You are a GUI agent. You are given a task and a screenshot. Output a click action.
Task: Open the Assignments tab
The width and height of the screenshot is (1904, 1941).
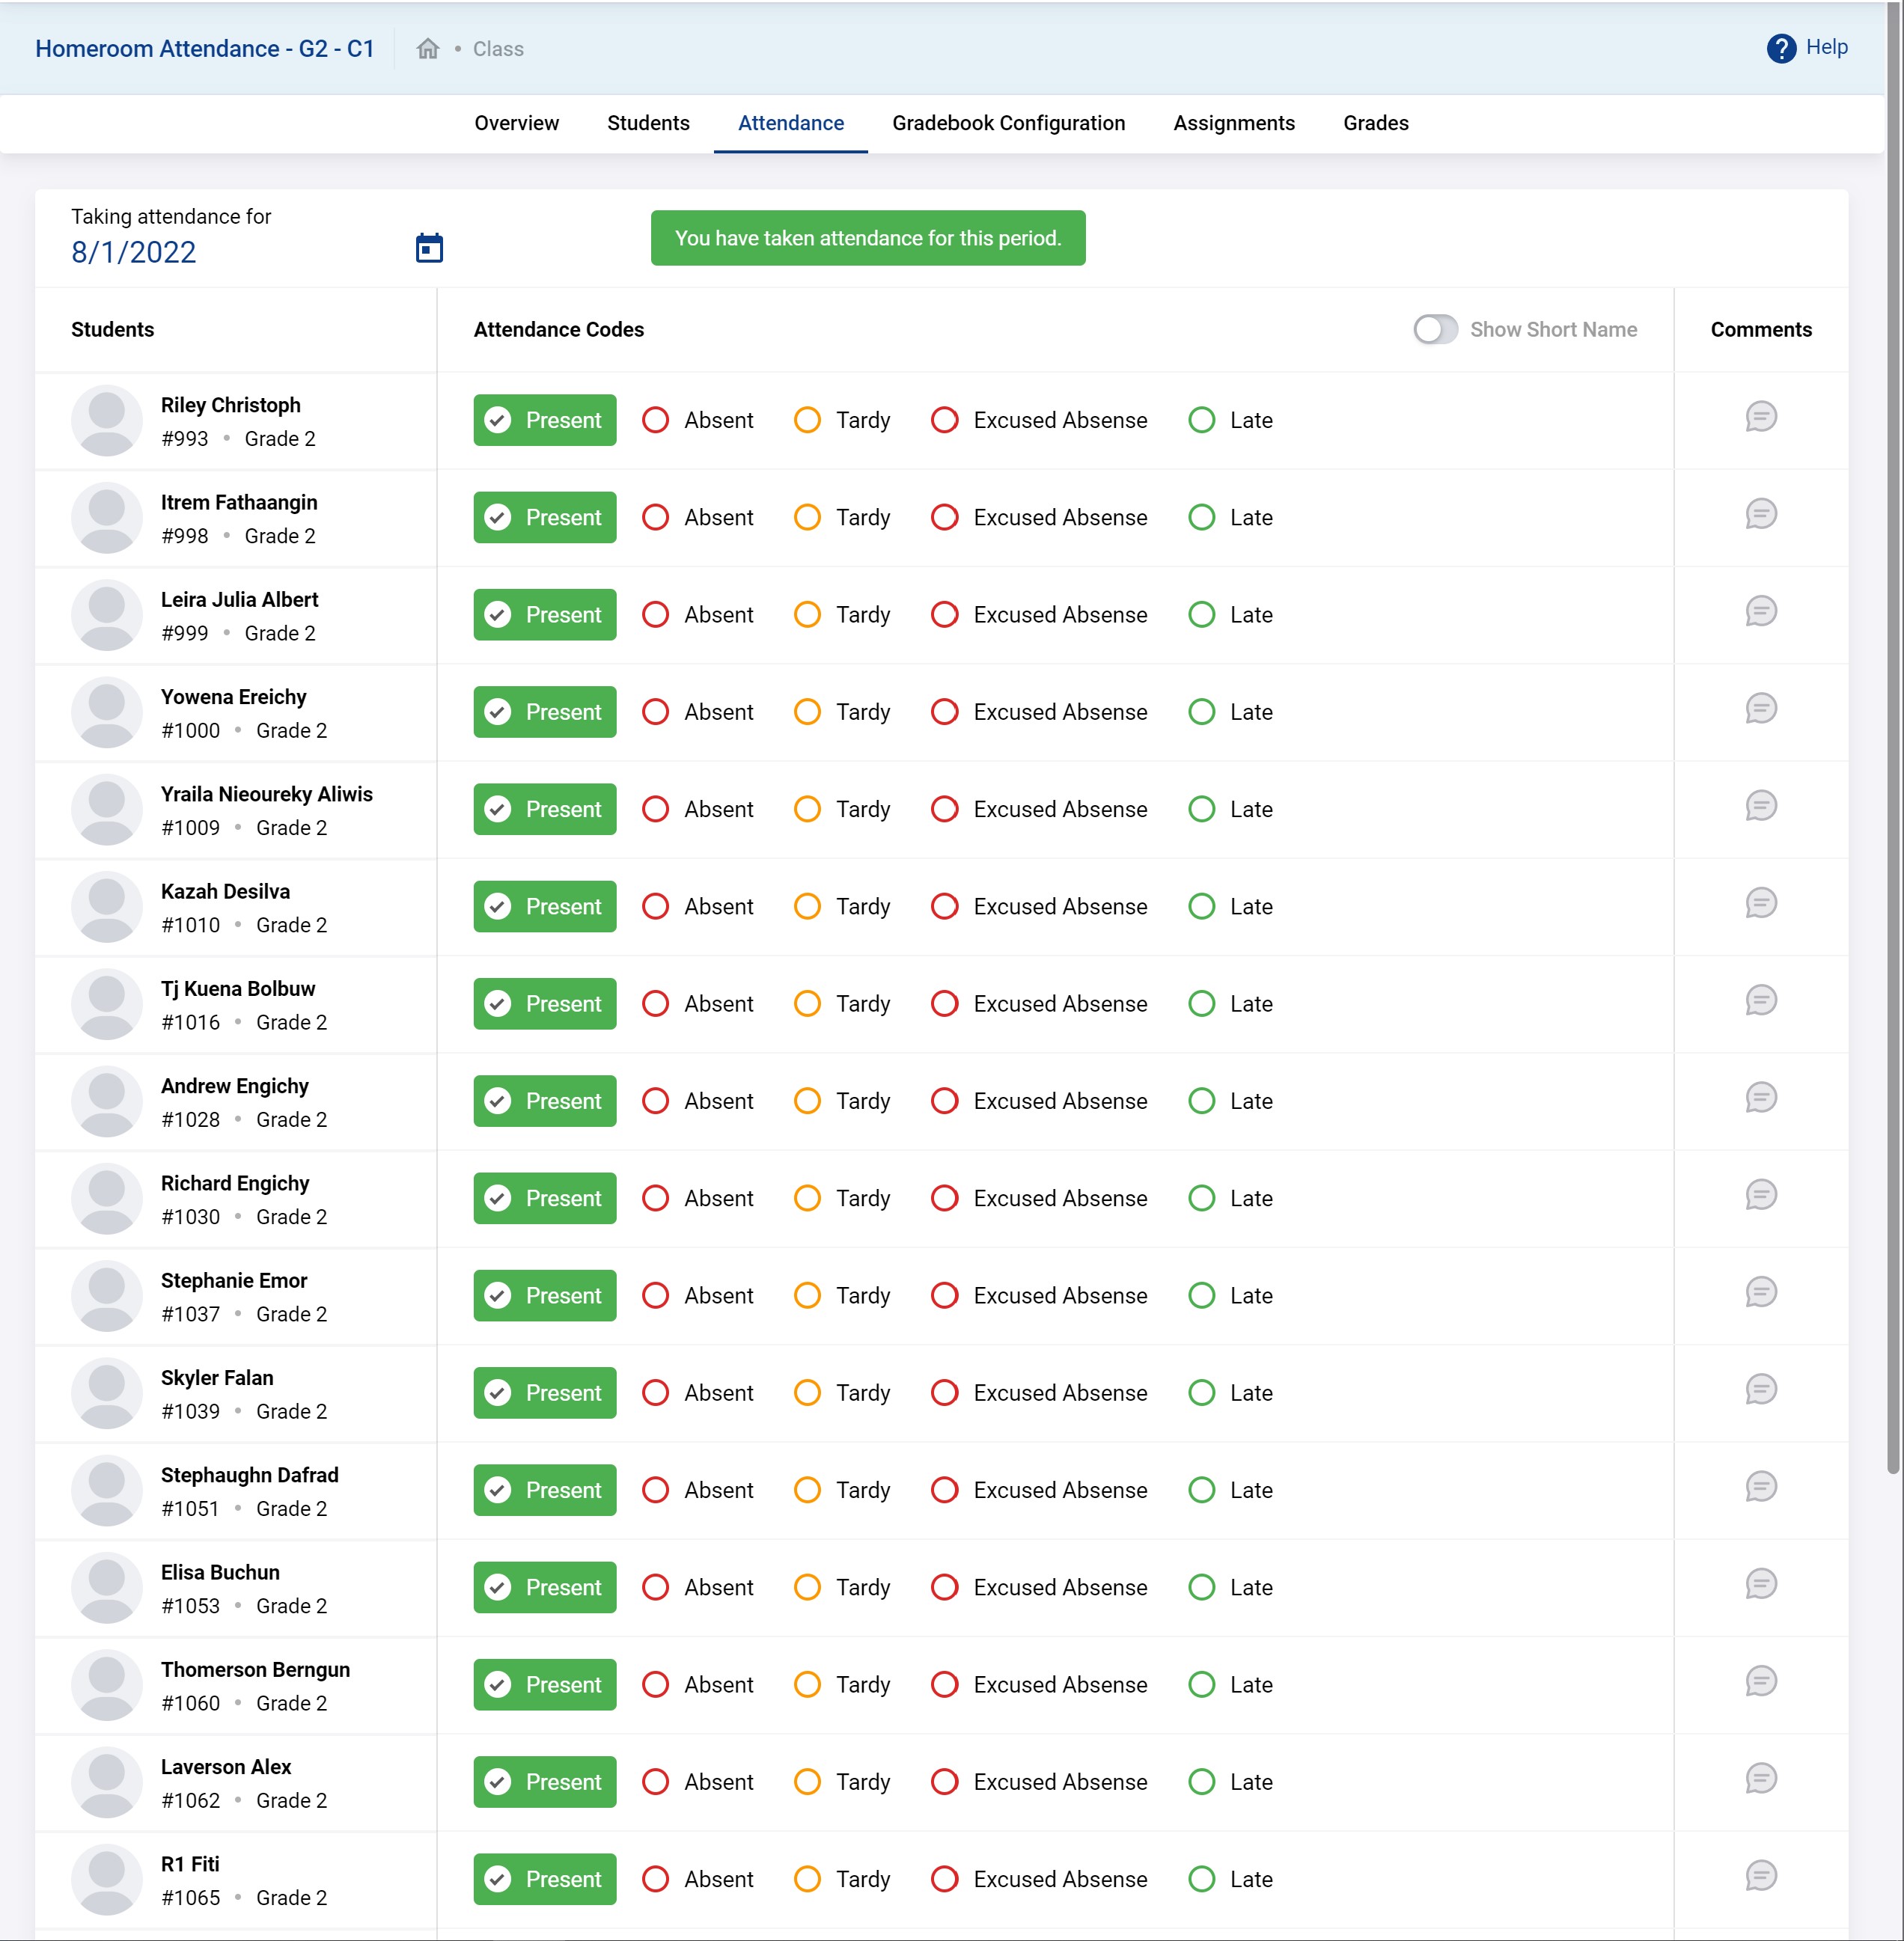1233,123
